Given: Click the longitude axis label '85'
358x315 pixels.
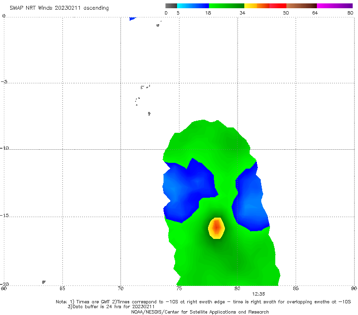Looking at the screenshot, I should click(x=296, y=288).
